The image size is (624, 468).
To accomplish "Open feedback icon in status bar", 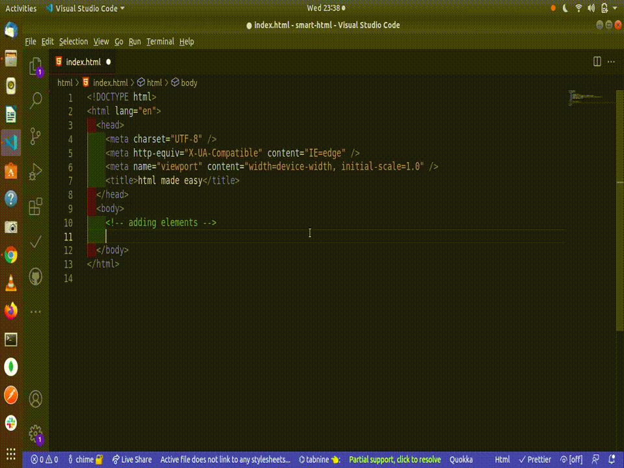I will 595,460.
